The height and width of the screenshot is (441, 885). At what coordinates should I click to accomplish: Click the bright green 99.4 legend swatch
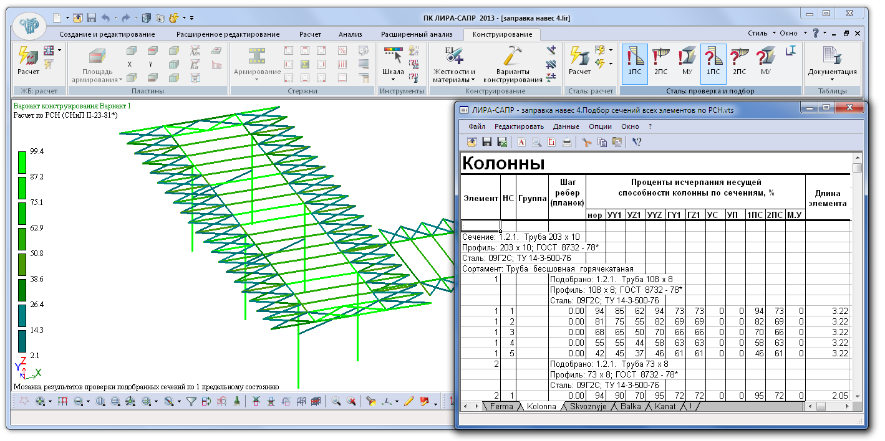click(x=22, y=161)
